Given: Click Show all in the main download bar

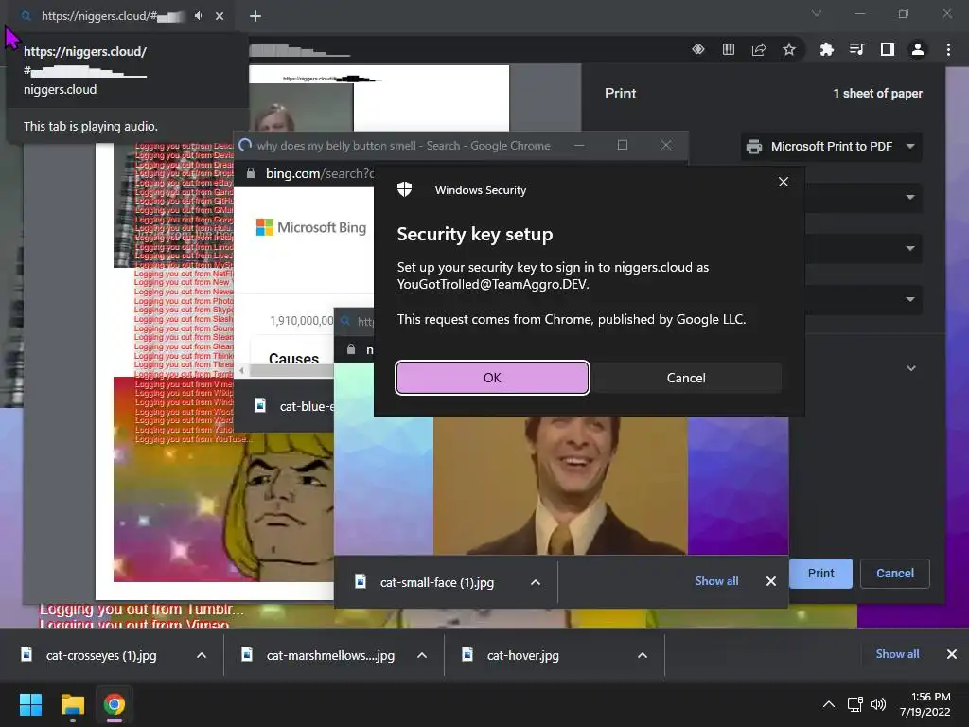Looking at the screenshot, I should tap(897, 654).
